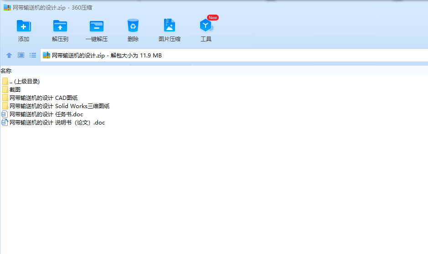
Task: Click the 添加 (Add) folder icon
Action: click(24, 26)
